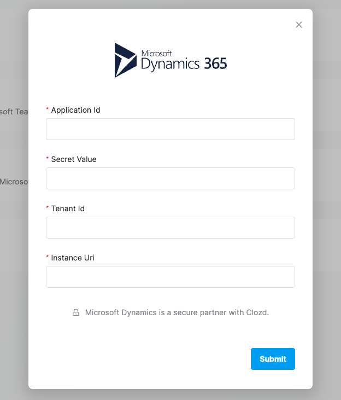Submit the Dynamics 365 credentials form

[x=273, y=358]
